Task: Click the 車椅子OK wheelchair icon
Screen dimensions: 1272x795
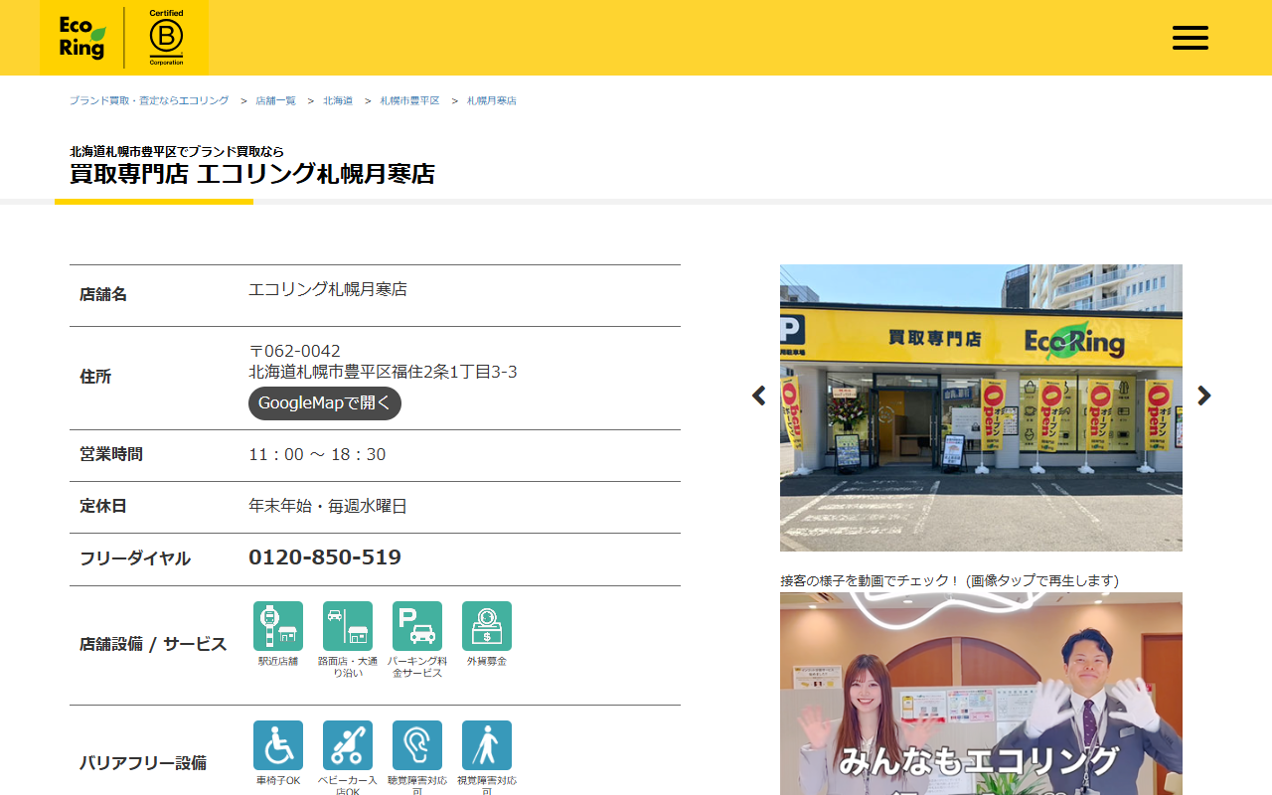Action: click(278, 745)
